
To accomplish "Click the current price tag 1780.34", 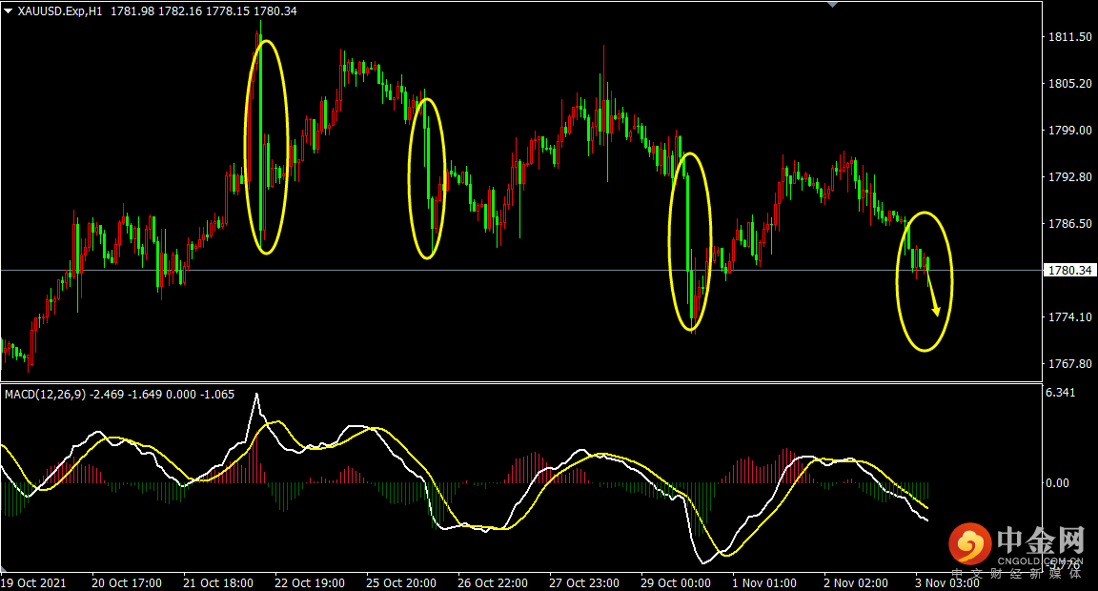I will (x=1069, y=271).
